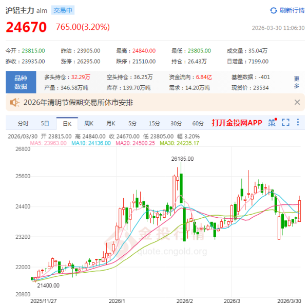308x303 pixels.
Task: Click the refresh quotes circular arrow icon
Action: pos(273,10)
